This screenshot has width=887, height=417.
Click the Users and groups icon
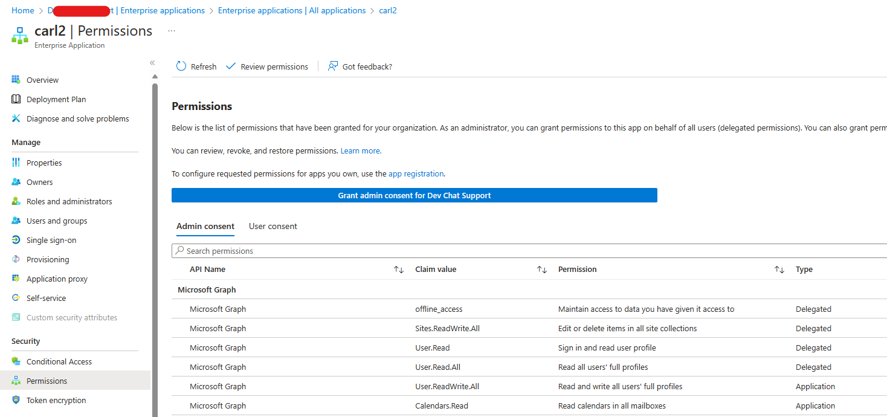(x=16, y=221)
